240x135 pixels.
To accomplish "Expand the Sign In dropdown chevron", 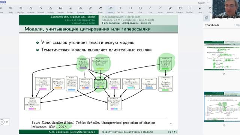I will (208, 3).
